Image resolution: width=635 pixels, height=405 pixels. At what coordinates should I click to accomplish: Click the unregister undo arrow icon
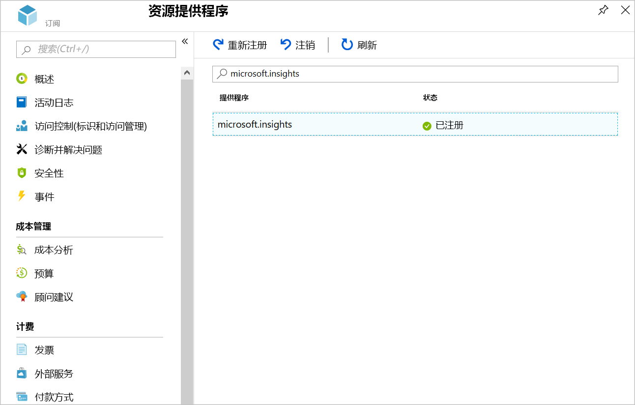286,45
